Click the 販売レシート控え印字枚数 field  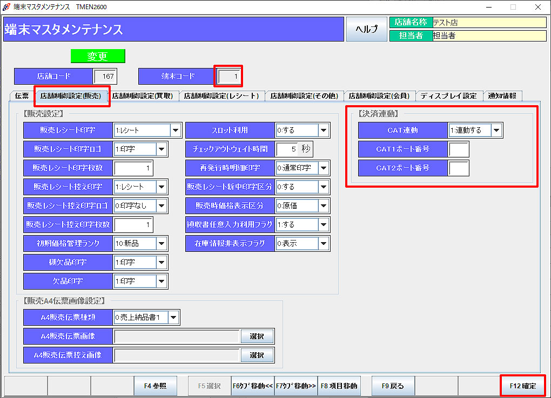[x=133, y=225]
